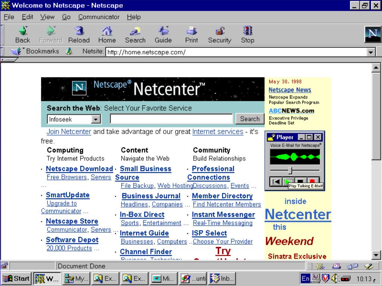382x286 pixels.
Task: Expand the Infoseek search service dropdown
Action: (96, 119)
